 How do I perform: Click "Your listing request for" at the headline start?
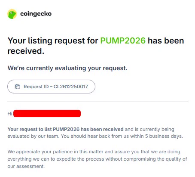coord(53,41)
